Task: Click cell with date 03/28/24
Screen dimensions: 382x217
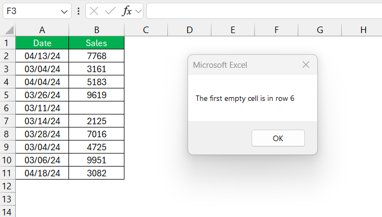Action: click(x=42, y=134)
